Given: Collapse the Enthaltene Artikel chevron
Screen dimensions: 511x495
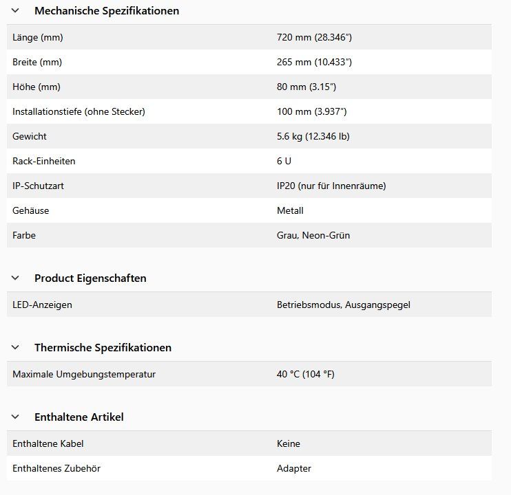Looking at the screenshot, I should (x=15, y=417).
